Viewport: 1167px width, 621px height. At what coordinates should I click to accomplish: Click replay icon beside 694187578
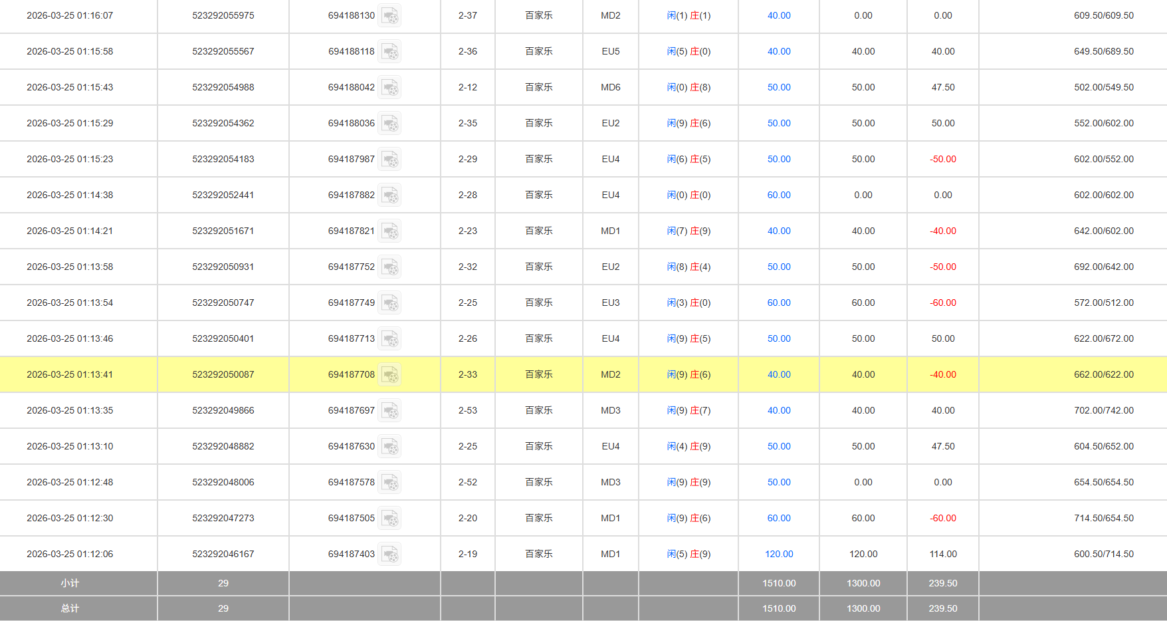pyautogui.click(x=389, y=482)
